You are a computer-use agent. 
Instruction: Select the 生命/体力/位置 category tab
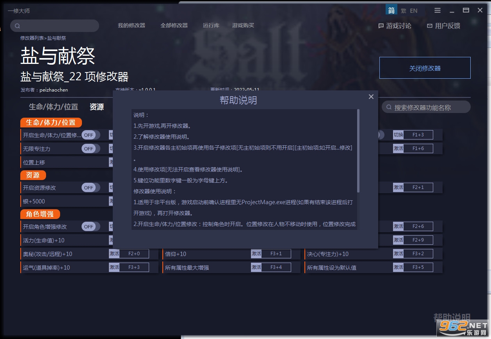pos(53,107)
